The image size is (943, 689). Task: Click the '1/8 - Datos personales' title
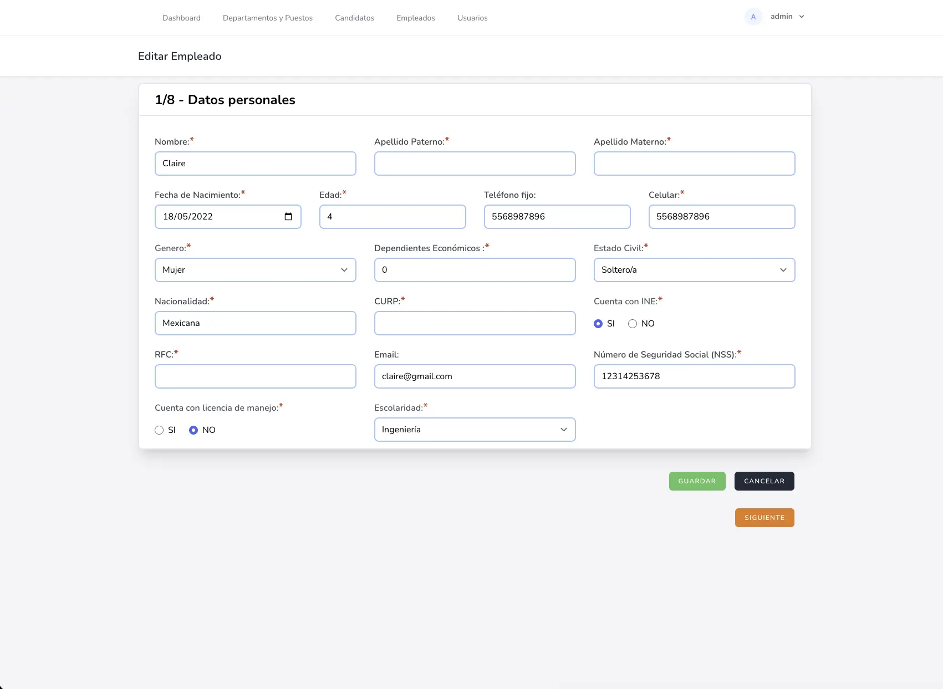pos(225,100)
